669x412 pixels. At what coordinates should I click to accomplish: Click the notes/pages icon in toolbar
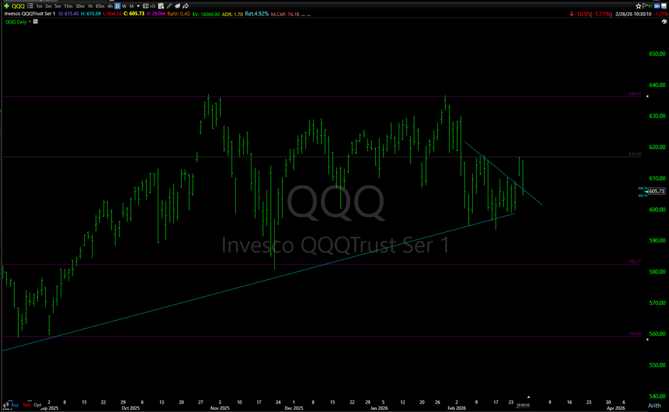[x=177, y=6]
